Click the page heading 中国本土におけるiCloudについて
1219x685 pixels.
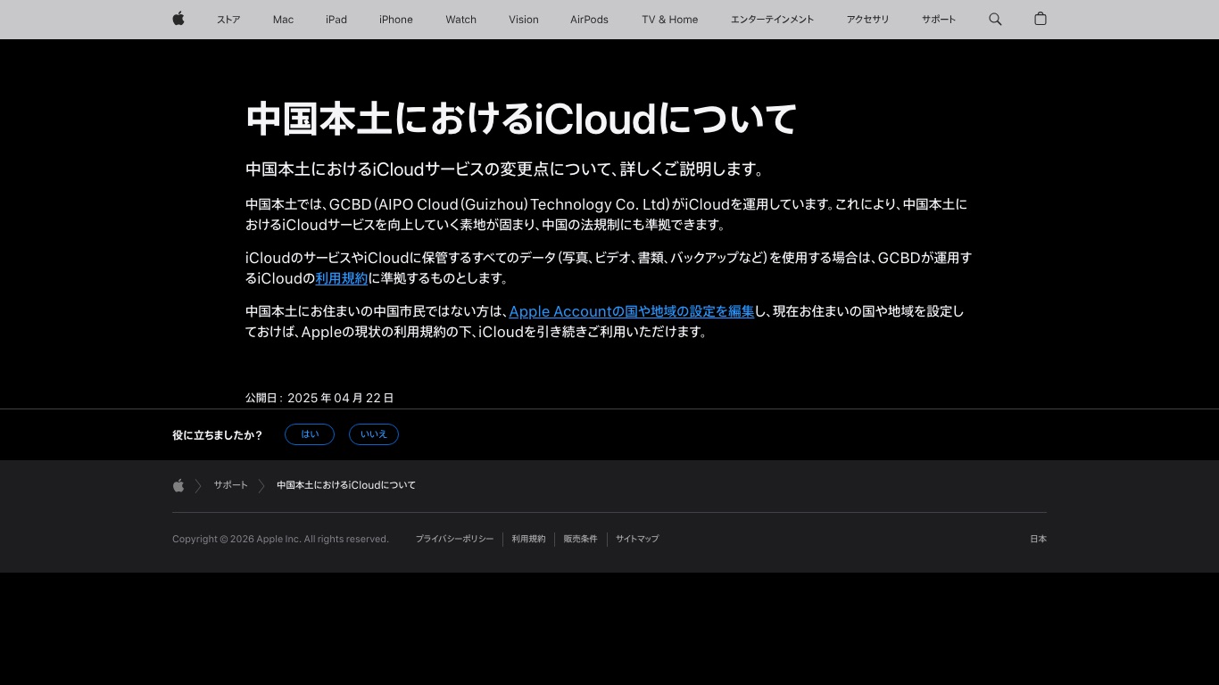click(x=521, y=119)
